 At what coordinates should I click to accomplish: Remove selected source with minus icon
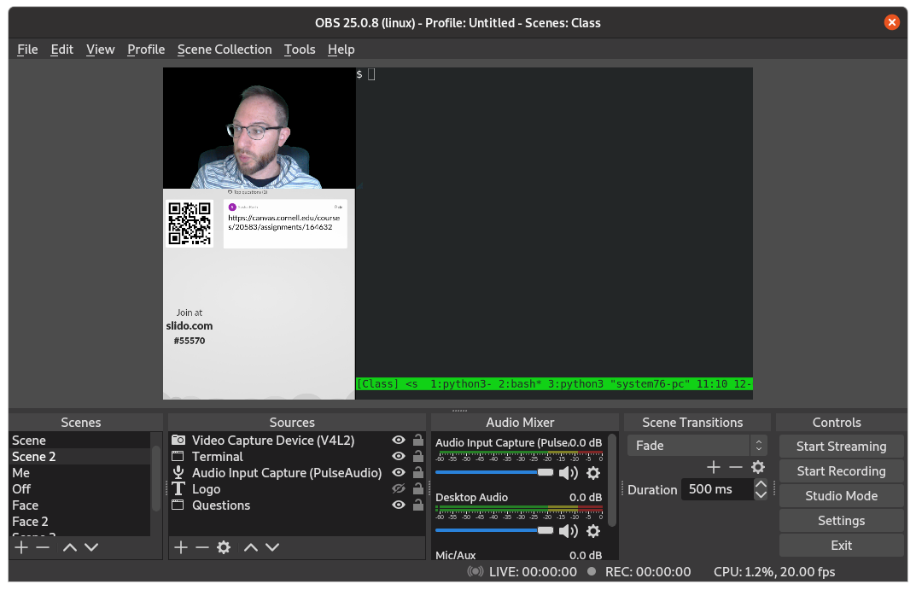[202, 547]
